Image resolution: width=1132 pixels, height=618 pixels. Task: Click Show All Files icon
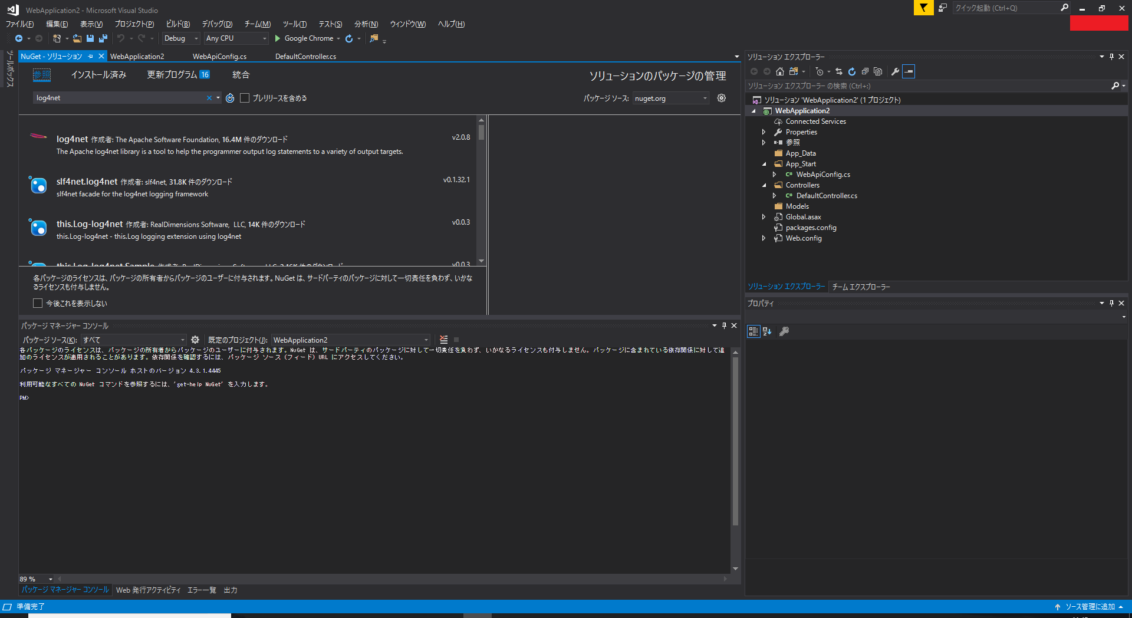tap(878, 71)
